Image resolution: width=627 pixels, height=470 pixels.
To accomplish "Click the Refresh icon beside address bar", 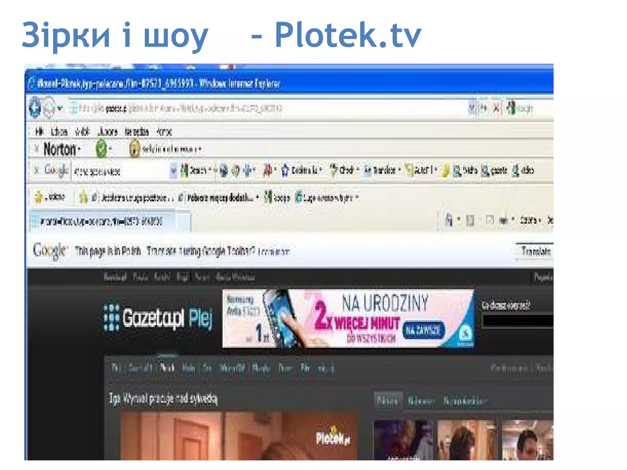I will tap(484, 108).
